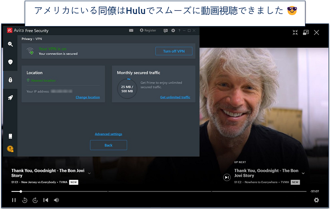330x209 pixels.
Task: Pause the Hulu video
Action: point(14,200)
